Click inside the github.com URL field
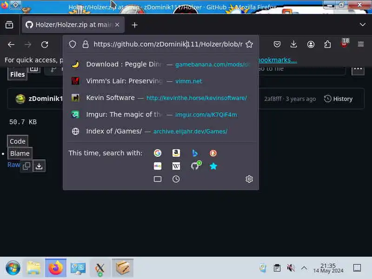Viewport: 372px width, 279px height. coord(168,44)
